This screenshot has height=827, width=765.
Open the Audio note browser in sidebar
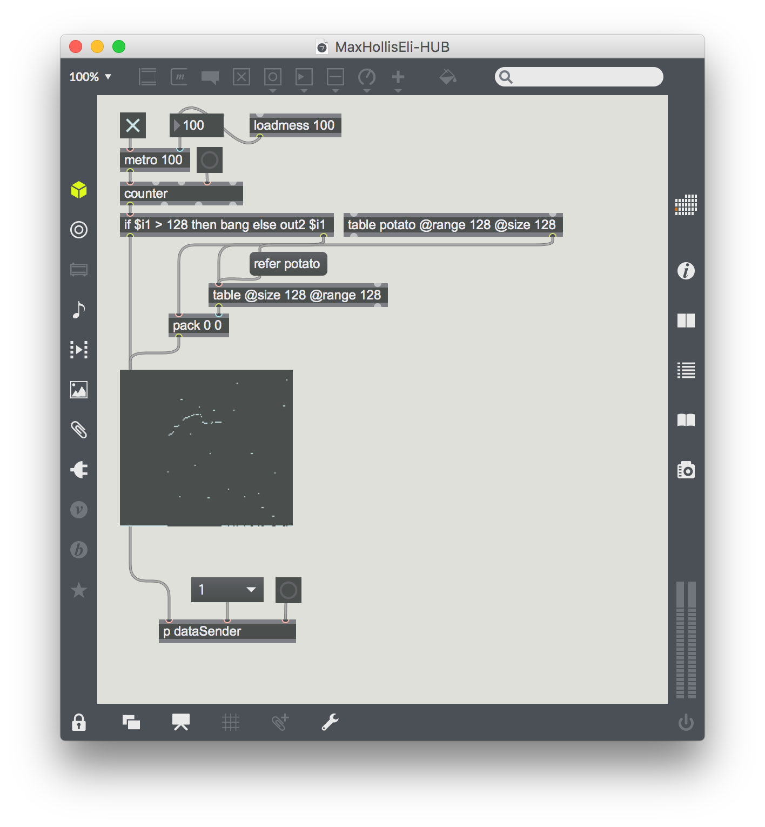click(79, 310)
